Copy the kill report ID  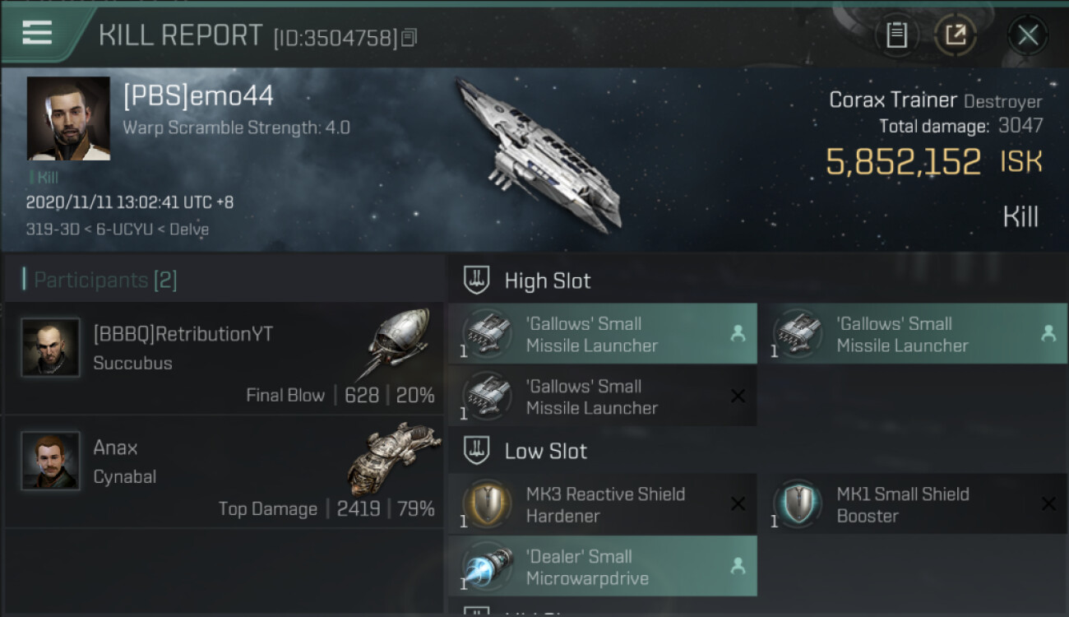[x=409, y=38]
